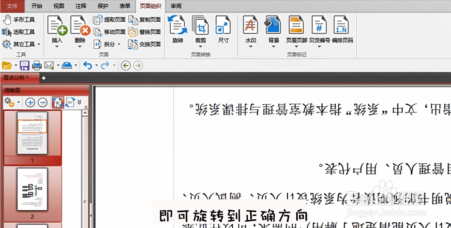Image resolution: width=451 pixels, height=228 pixels.
Task: Expand the Bates Numbering (贝茨编号) dropdown arrow
Action: pos(319,46)
